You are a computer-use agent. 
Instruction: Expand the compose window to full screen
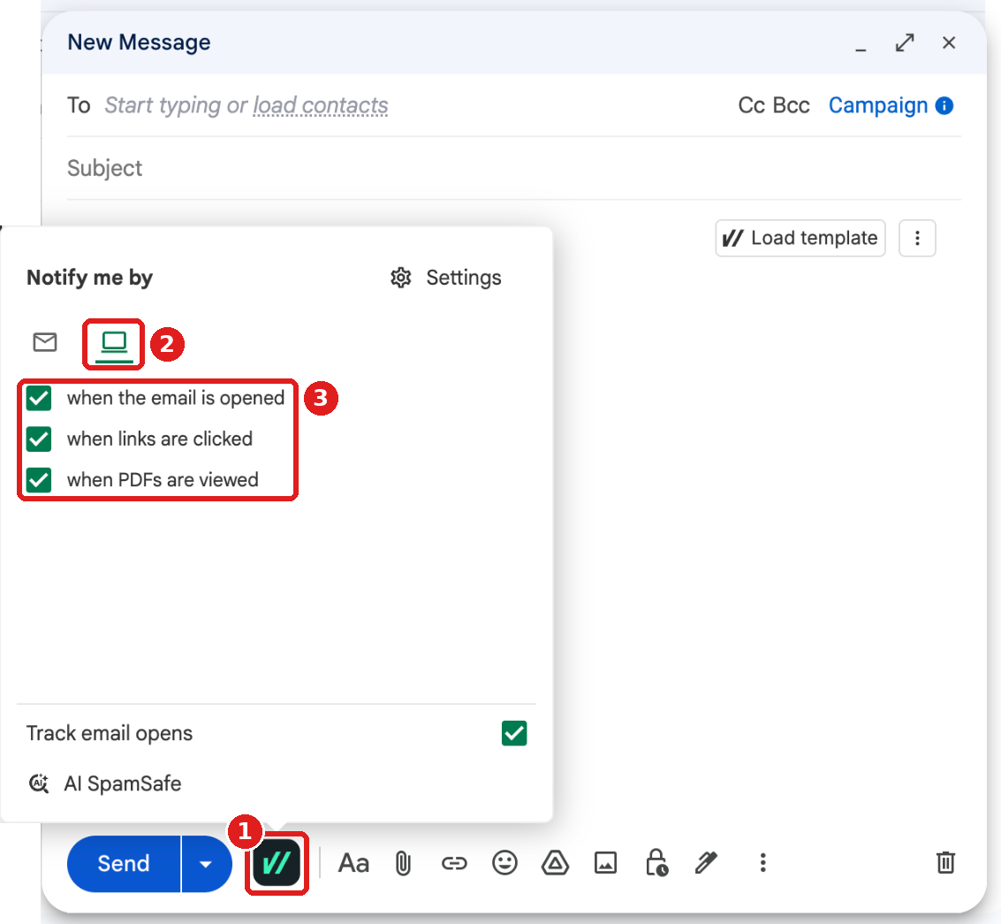pos(905,42)
